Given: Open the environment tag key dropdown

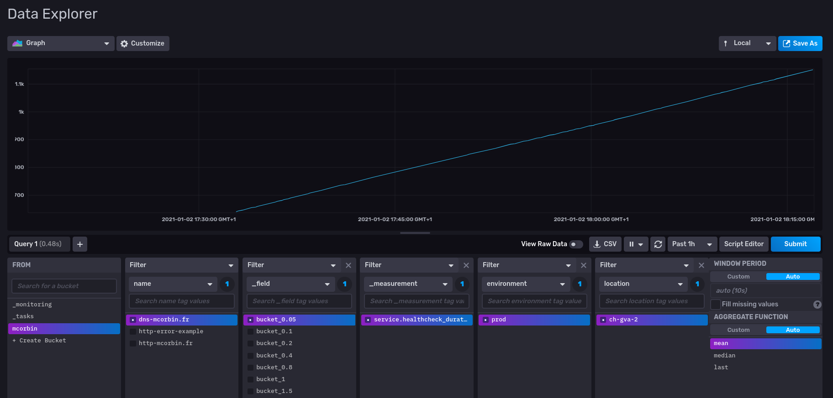Looking at the screenshot, I should [x=526, y=284].
